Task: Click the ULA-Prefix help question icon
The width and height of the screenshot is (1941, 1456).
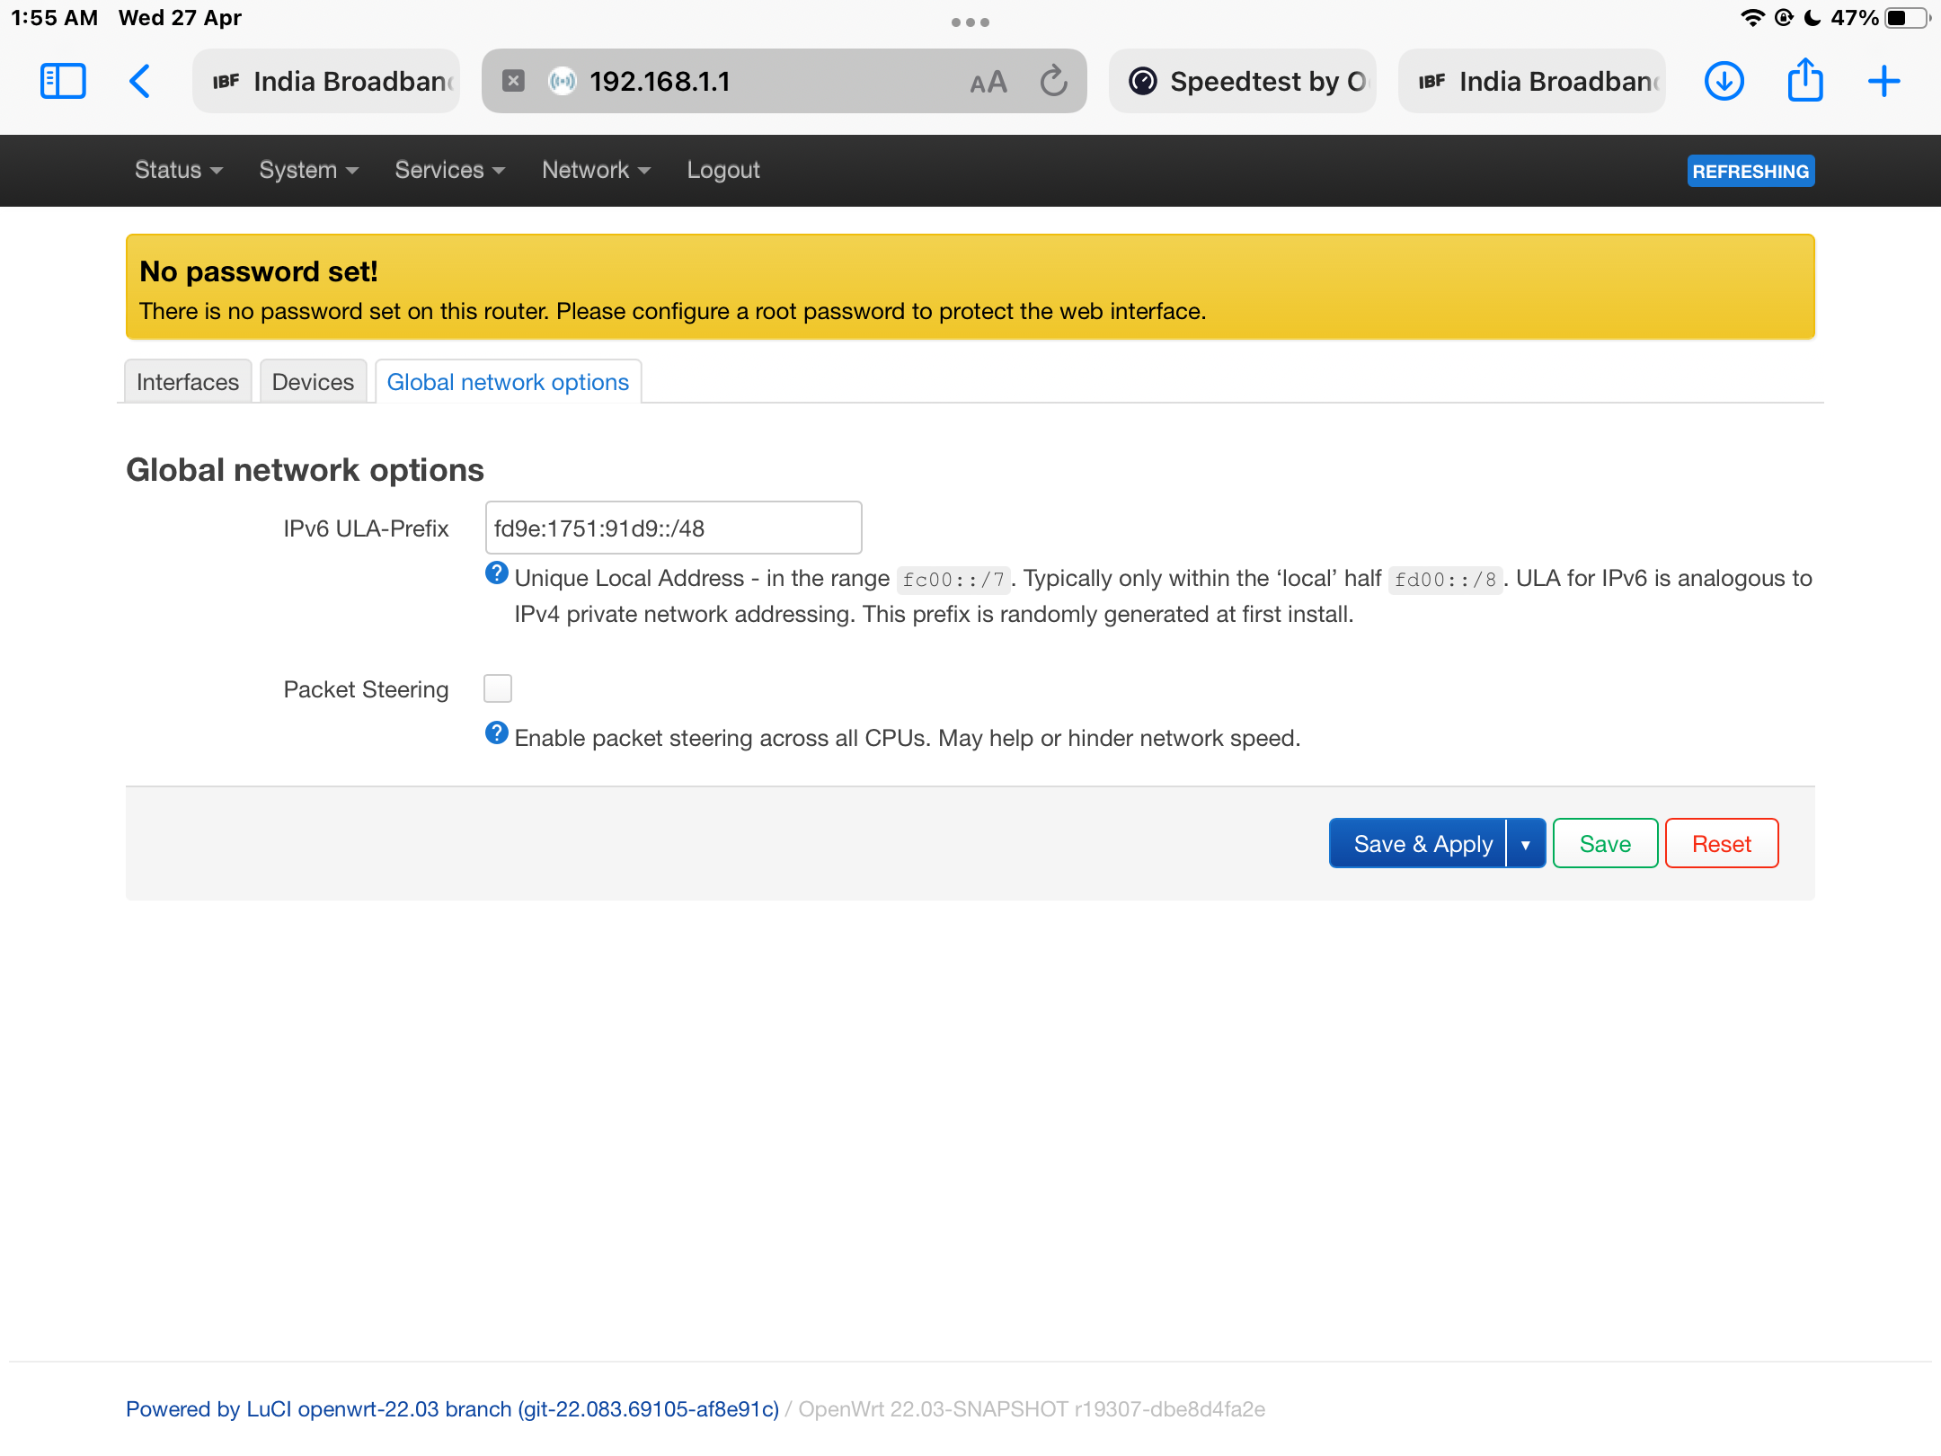Action: pyautogui.click(x=497, y=573)
